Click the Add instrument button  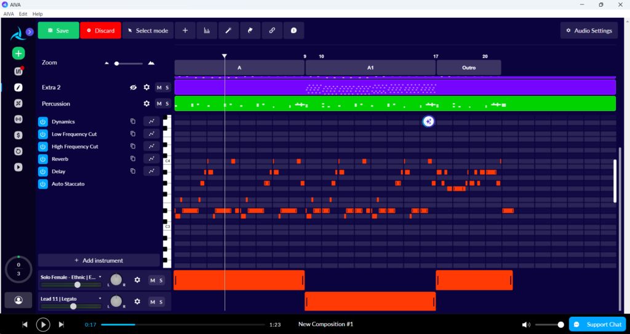coord(99,260)
